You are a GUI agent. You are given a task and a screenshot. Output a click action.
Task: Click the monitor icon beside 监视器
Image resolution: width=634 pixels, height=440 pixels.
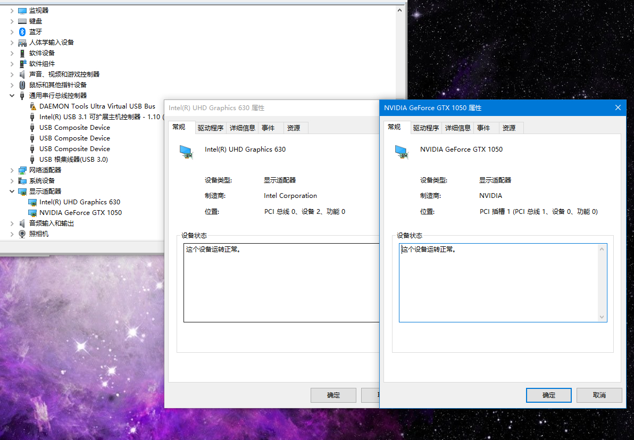pyautogui.click(x=22, y=11)
